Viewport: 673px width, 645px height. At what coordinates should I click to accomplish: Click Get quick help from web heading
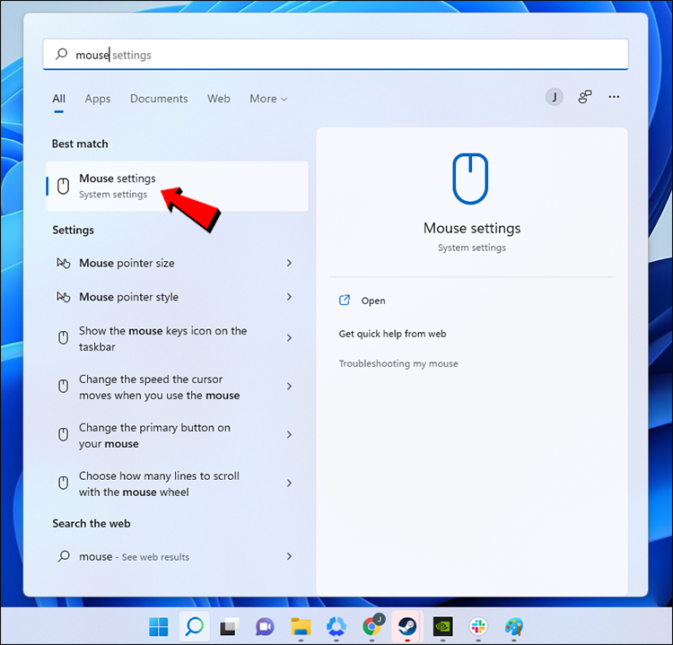[x=392, y=334]
